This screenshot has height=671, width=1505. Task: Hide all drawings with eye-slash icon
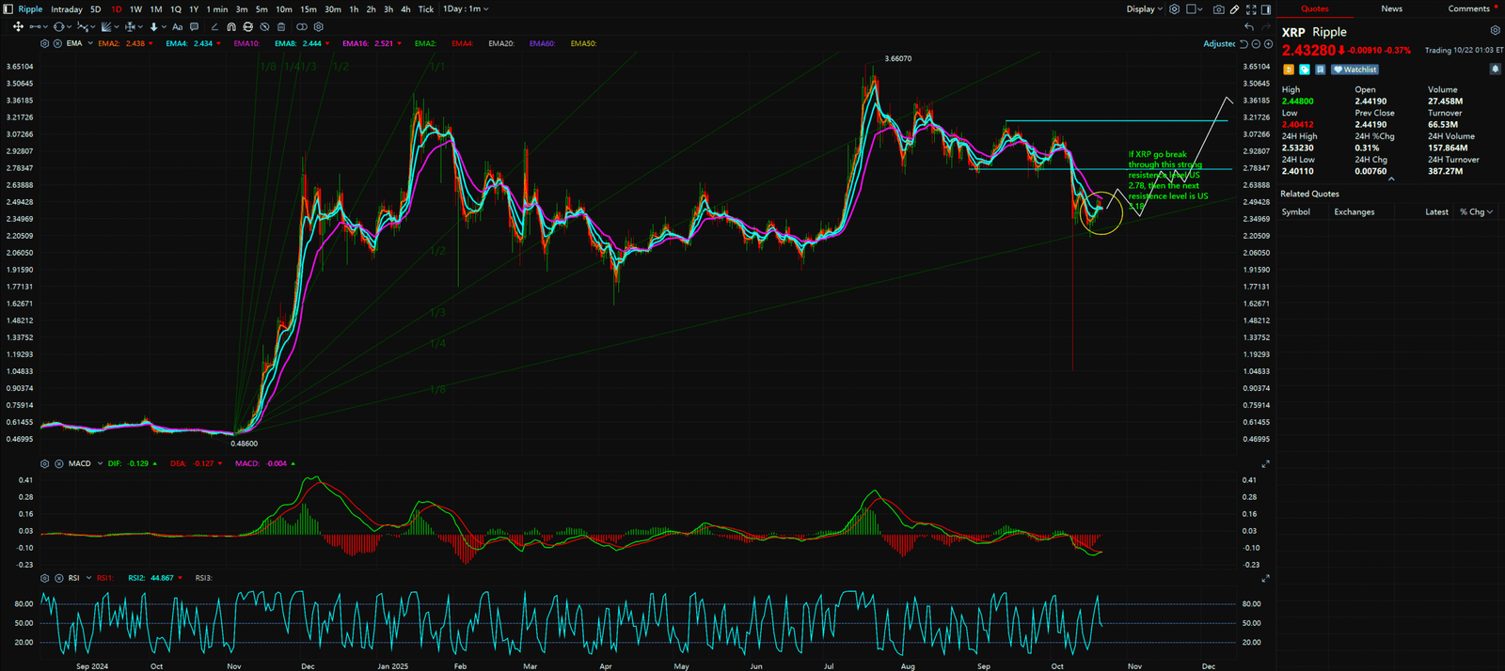coord(264,27)
